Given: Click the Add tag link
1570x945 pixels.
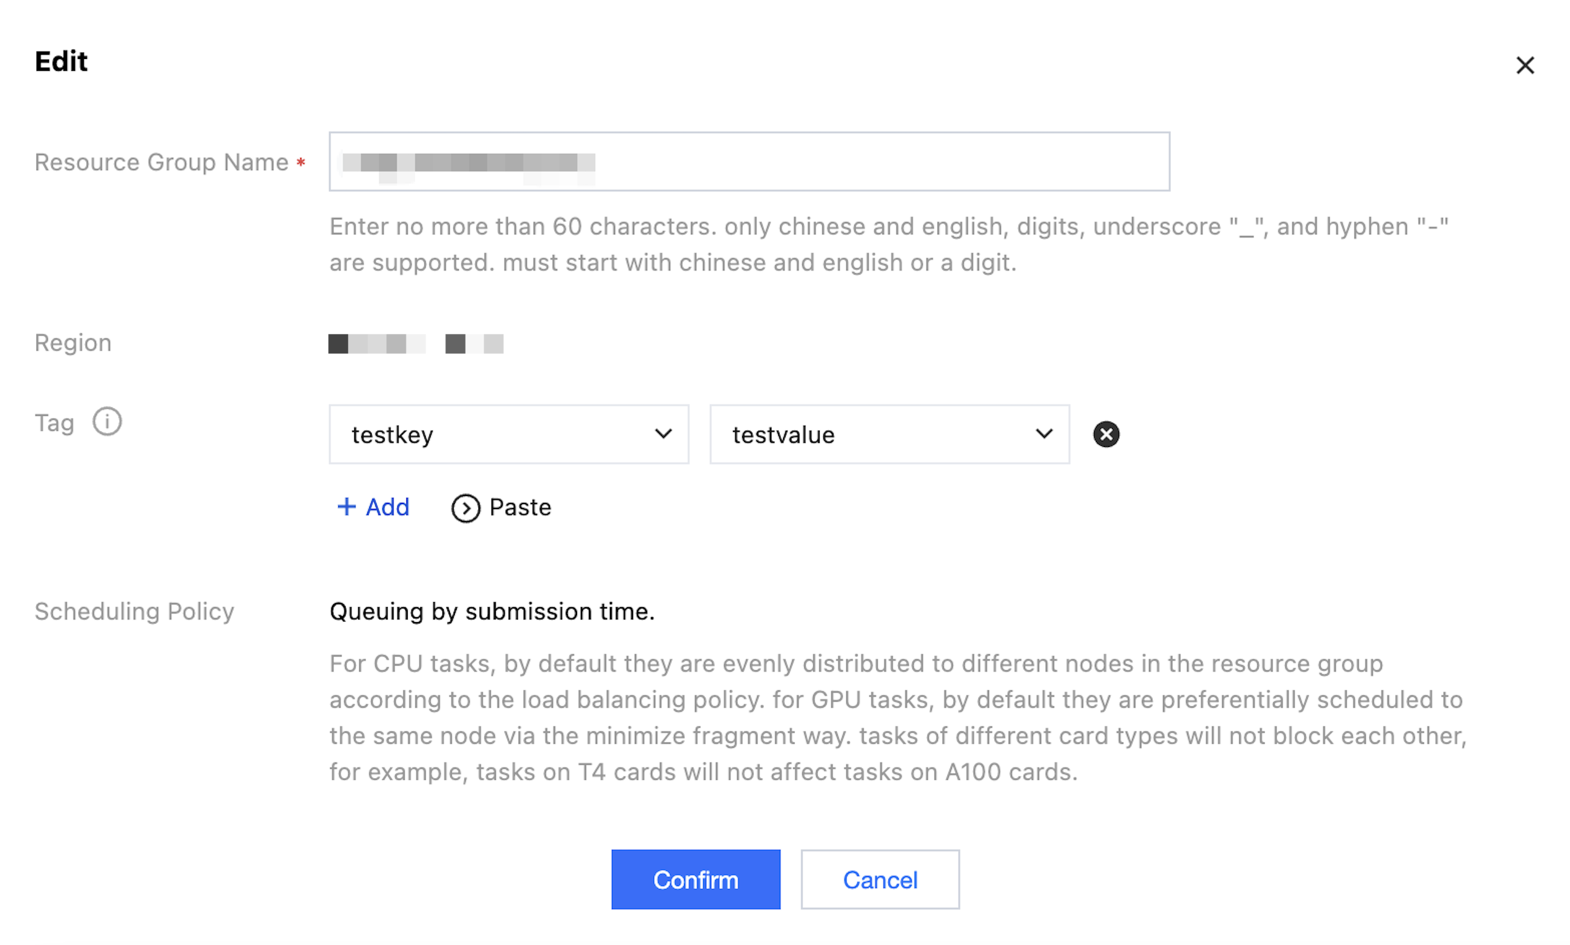Looking at the screenshot, I should coord(387,507).
